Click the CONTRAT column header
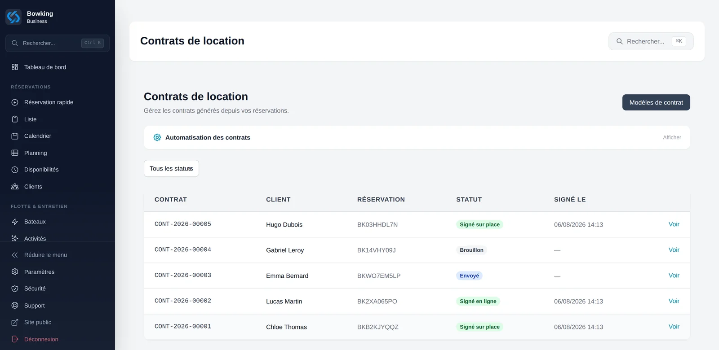Screen dimensions: 719x350 [x=171, y=200]
